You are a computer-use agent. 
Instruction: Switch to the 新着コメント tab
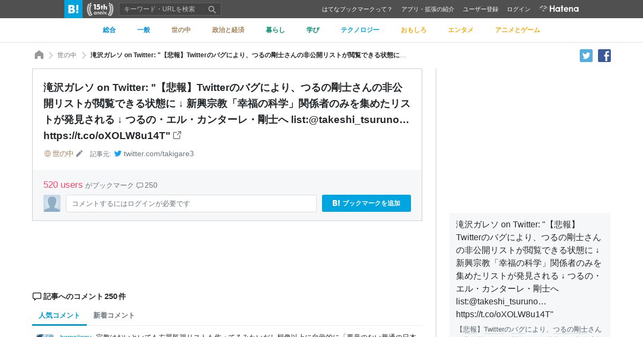[x=114, y=316]
